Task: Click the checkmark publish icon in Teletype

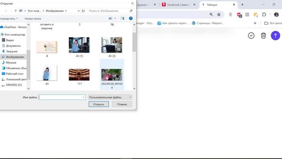Action: coord(251,35)
